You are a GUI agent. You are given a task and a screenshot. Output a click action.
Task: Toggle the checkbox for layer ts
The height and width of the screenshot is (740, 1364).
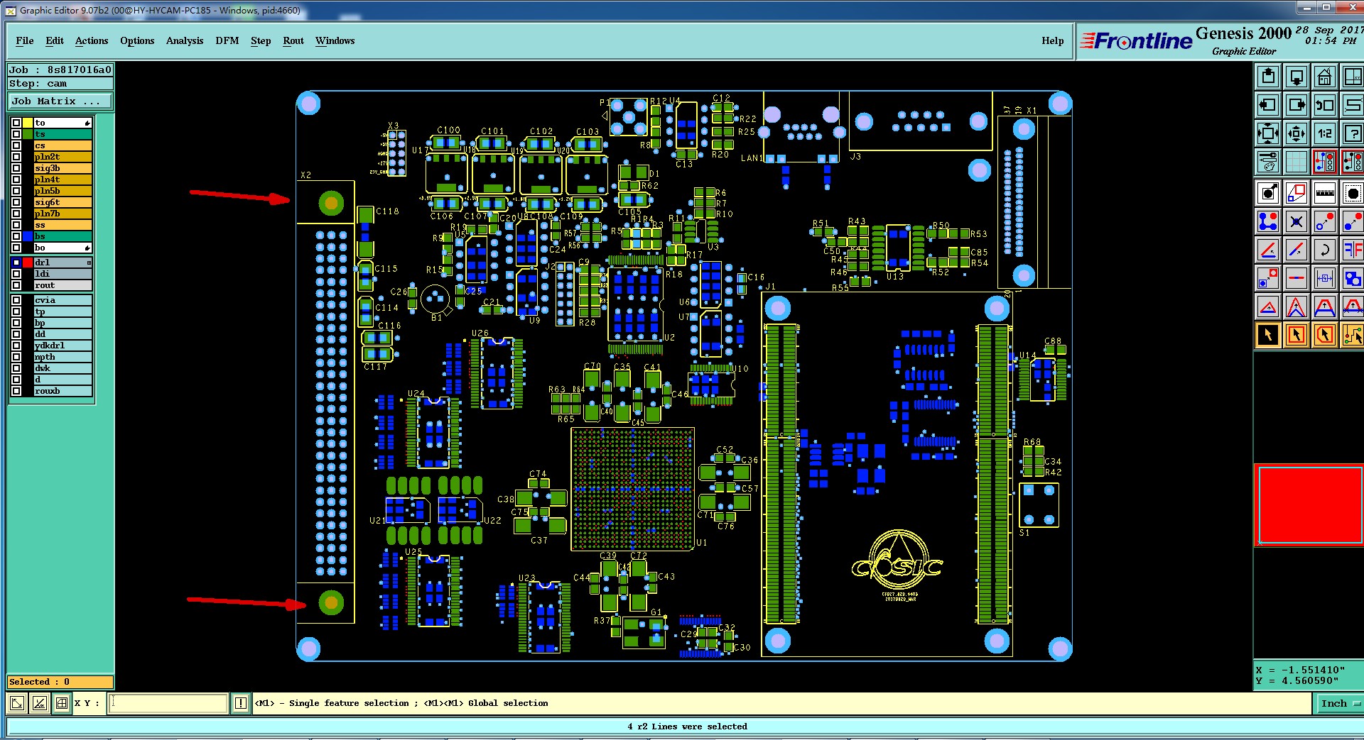(16, 134)
